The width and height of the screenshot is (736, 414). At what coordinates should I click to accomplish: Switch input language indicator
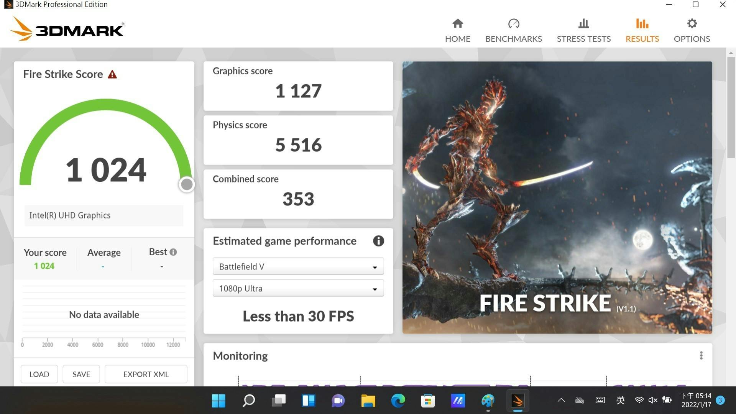(620, 401)
